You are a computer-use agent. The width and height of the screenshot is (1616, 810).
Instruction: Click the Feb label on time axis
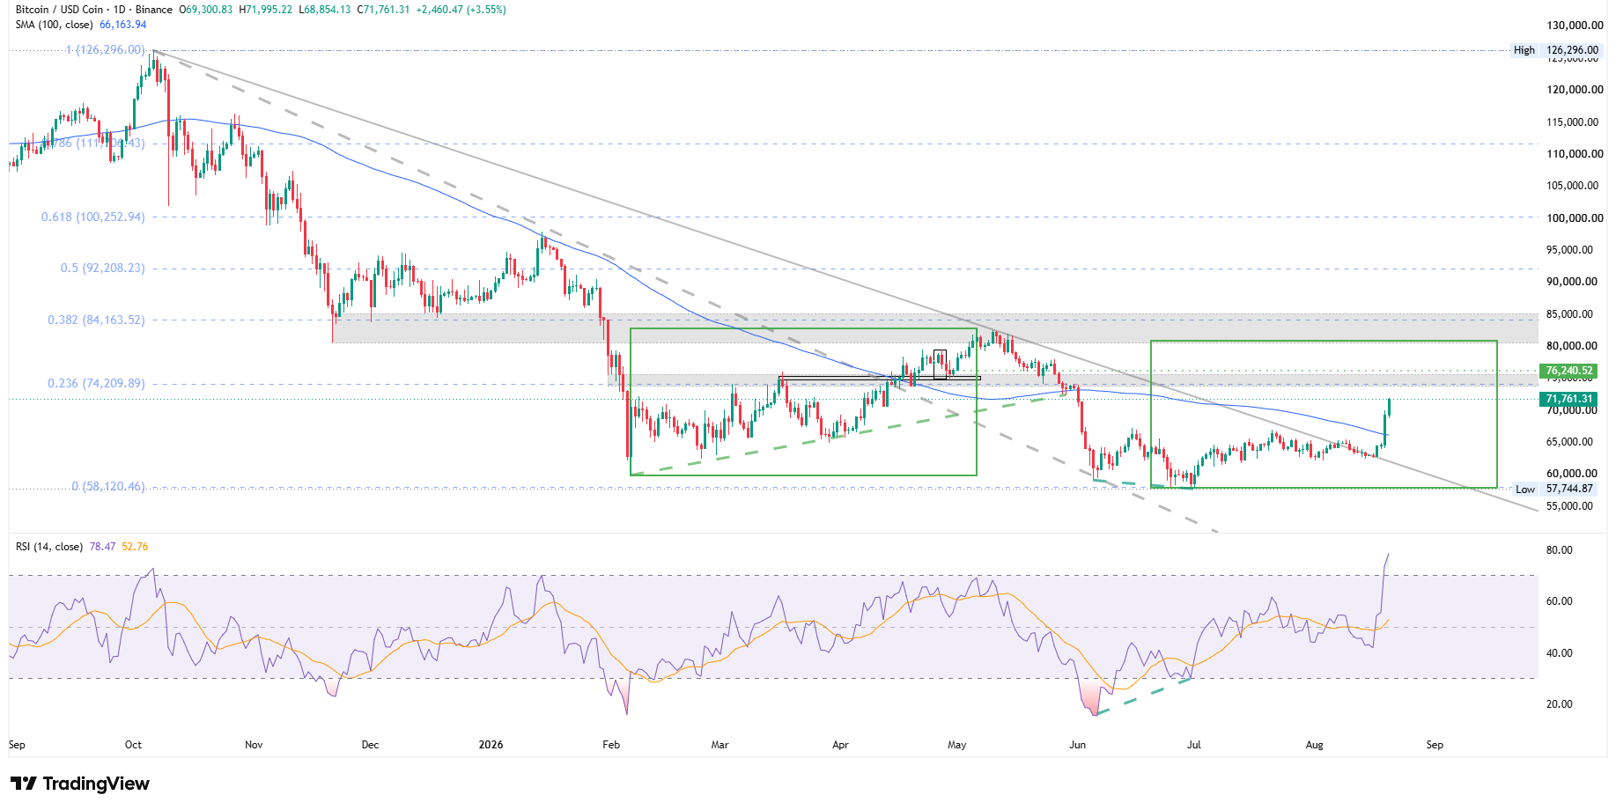[x=611, y=745]
